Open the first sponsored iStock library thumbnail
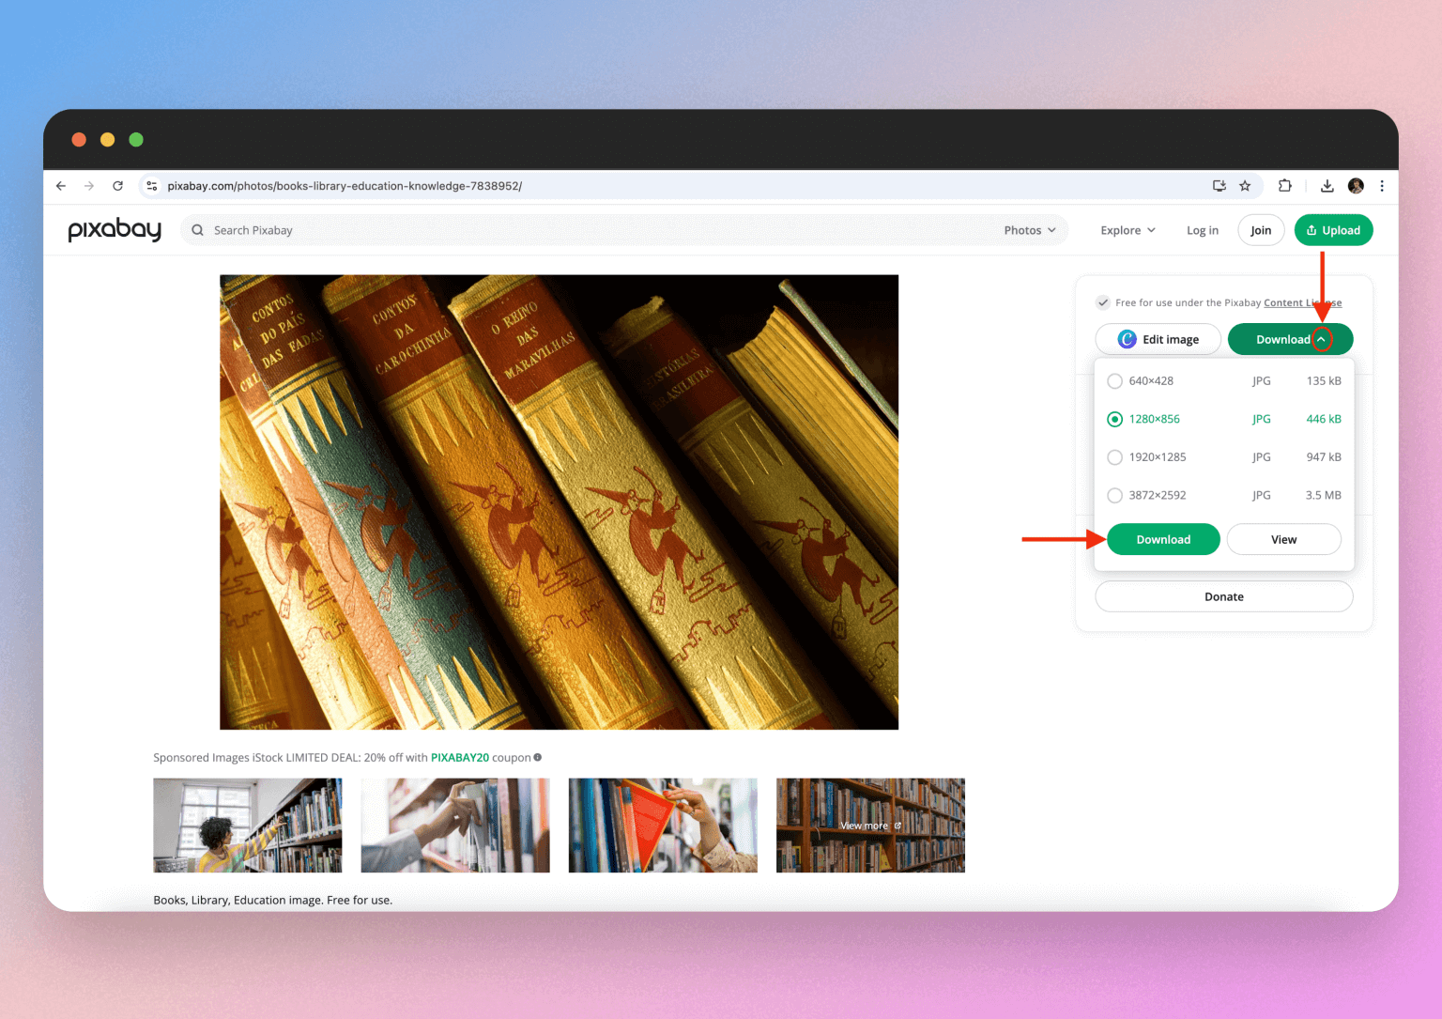The width and height of the screenshot is (1442, 1019). (247, 825)
